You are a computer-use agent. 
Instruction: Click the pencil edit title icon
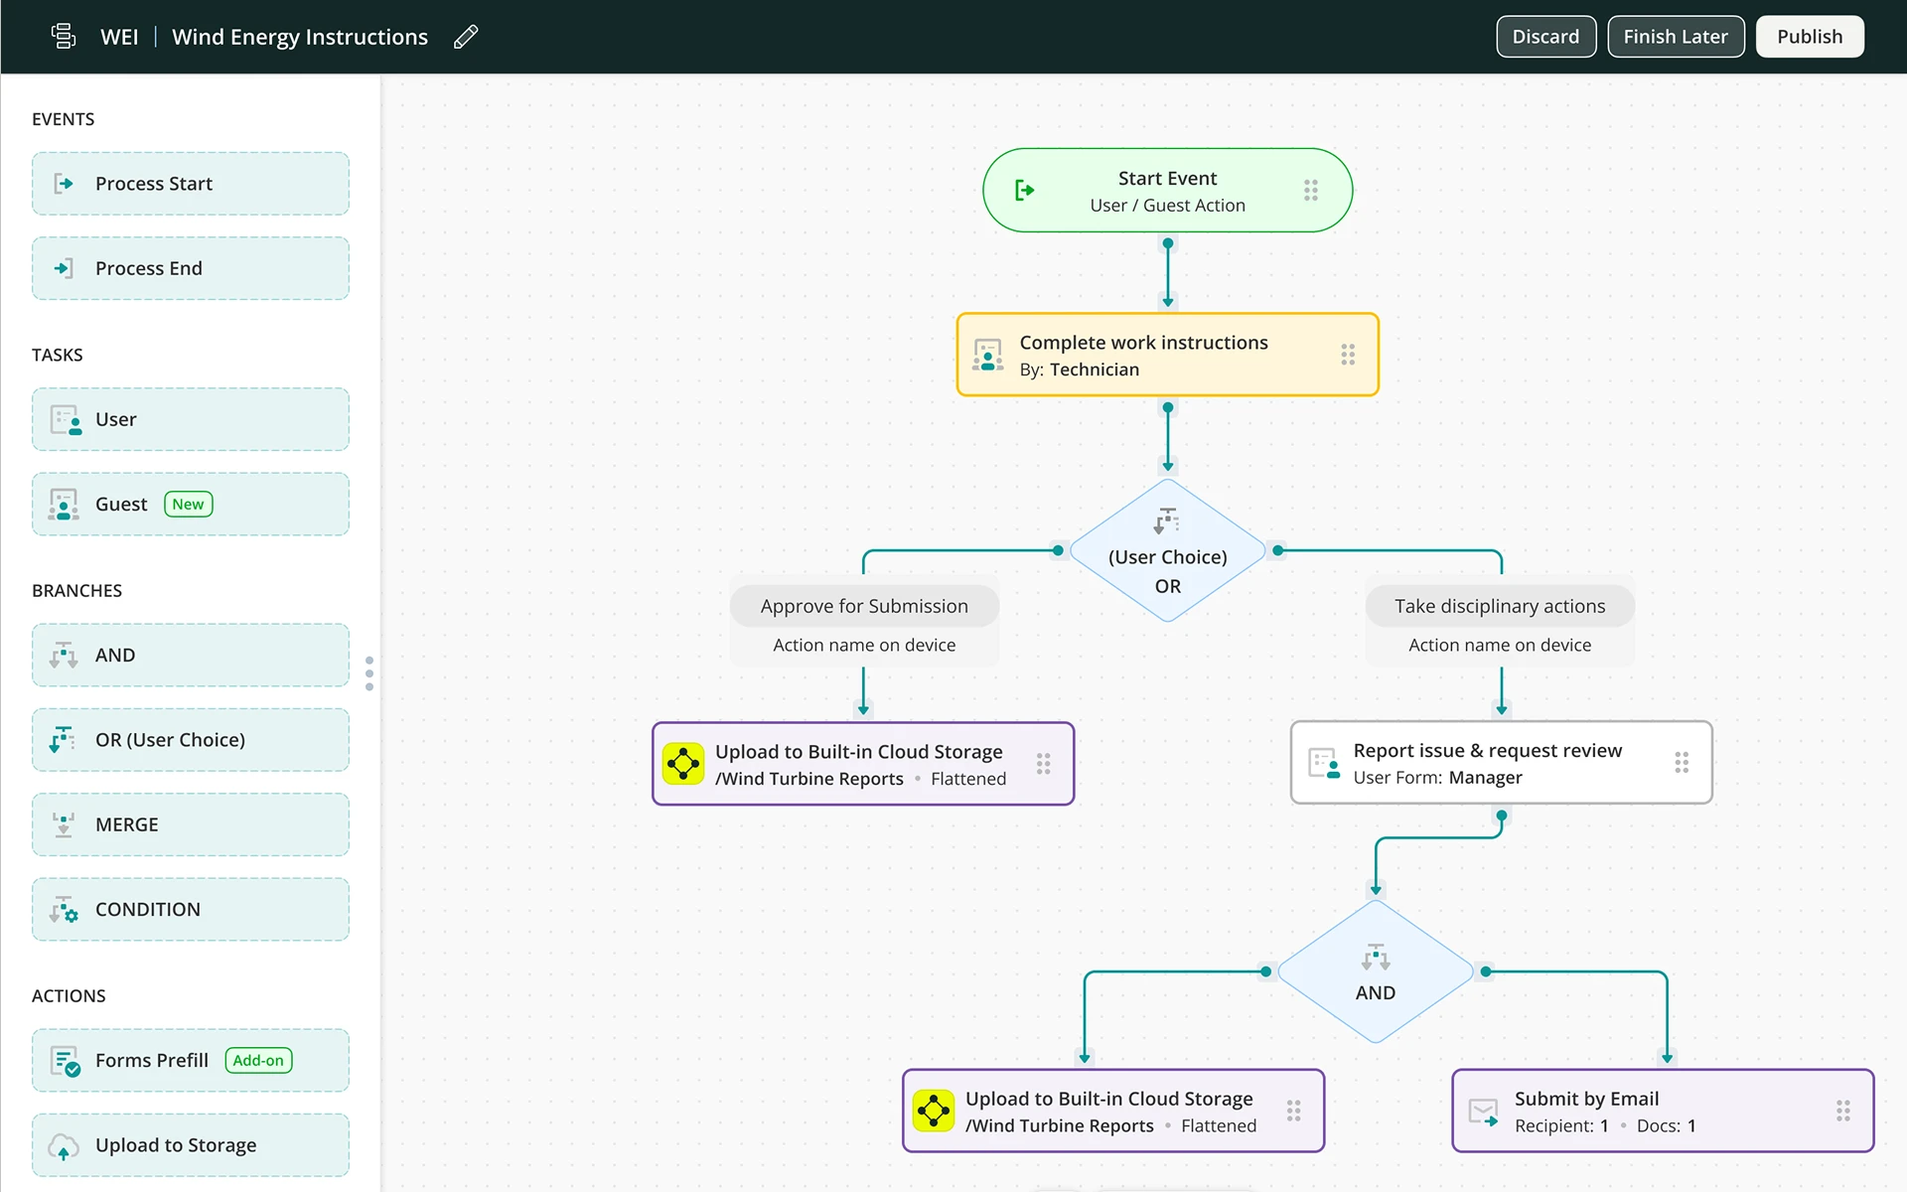tap(466, 37)
